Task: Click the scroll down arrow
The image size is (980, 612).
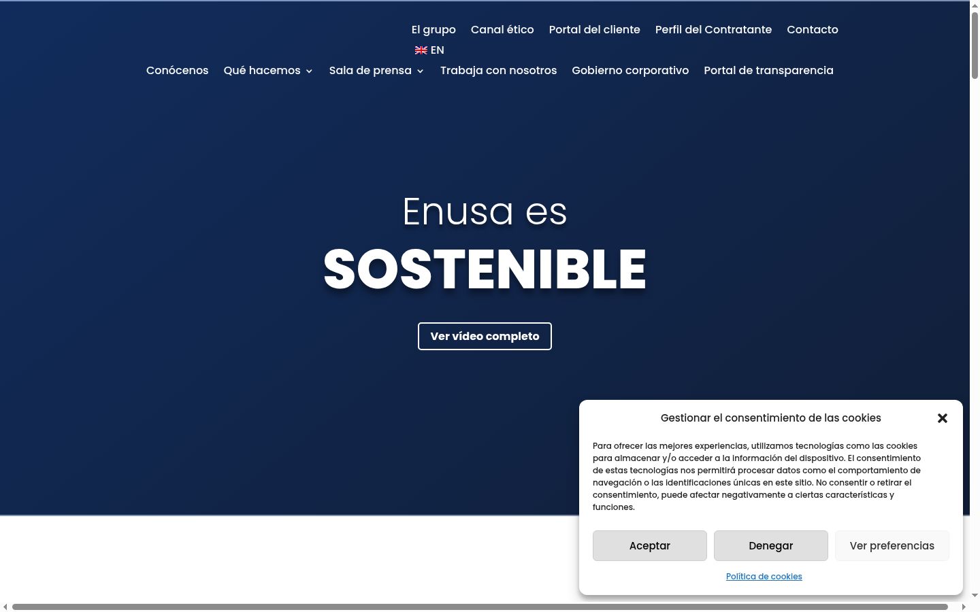Action: click(x=975, y=596)
